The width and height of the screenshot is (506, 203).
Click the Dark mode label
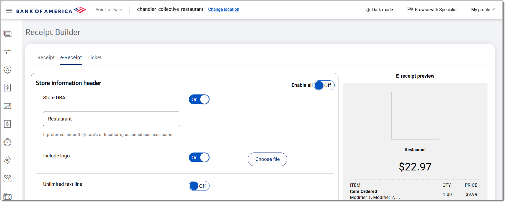point(383,10)
